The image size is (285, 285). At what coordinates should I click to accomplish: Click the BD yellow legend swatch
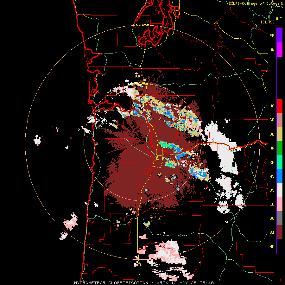pyautogui.click(x=280, y=134)
